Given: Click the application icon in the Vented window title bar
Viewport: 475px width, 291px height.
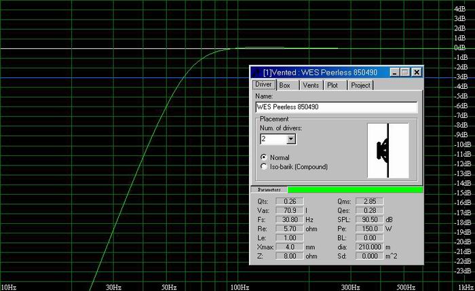Looking at the screenshot, I should coord(256,73).
